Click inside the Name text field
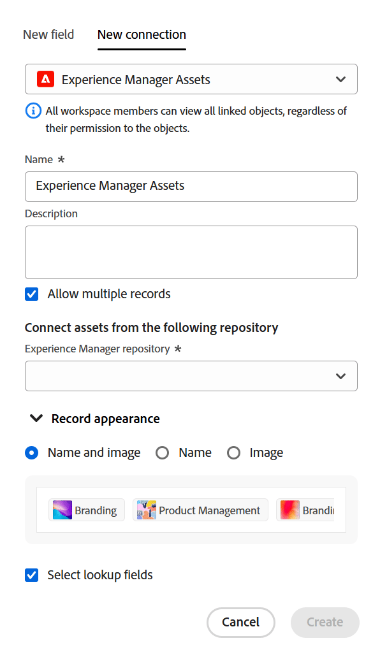Viewport: 380px width, 657px height. [x=191, y=186]
